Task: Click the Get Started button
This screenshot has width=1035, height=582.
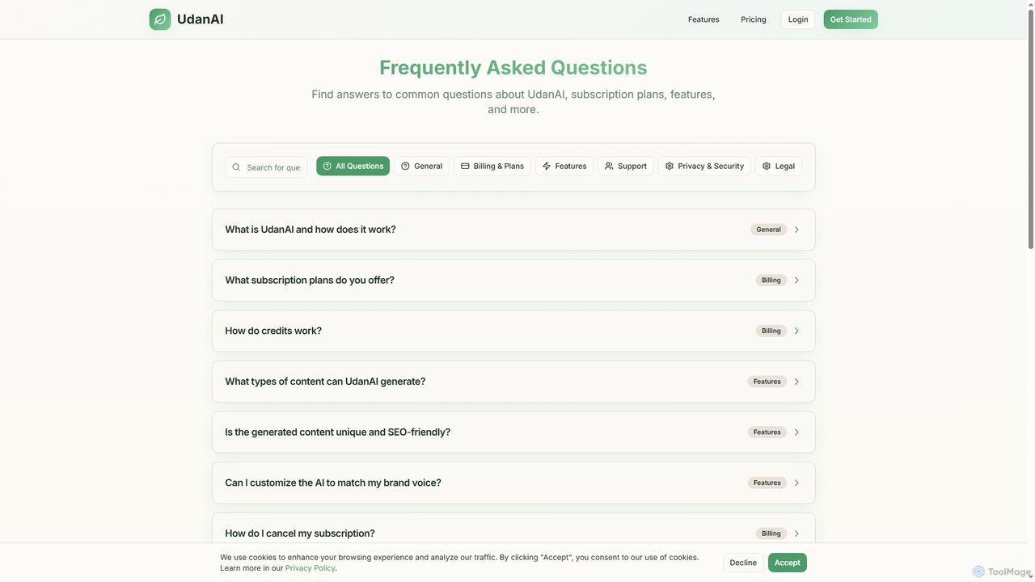Action: 851,19
